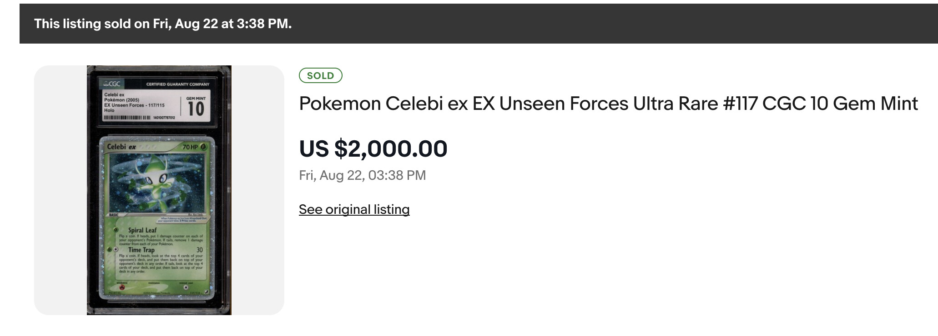Click the colorless retreat cost symbol
The width and height of the screenshot is (938, 336).
(x=186, y=287)
